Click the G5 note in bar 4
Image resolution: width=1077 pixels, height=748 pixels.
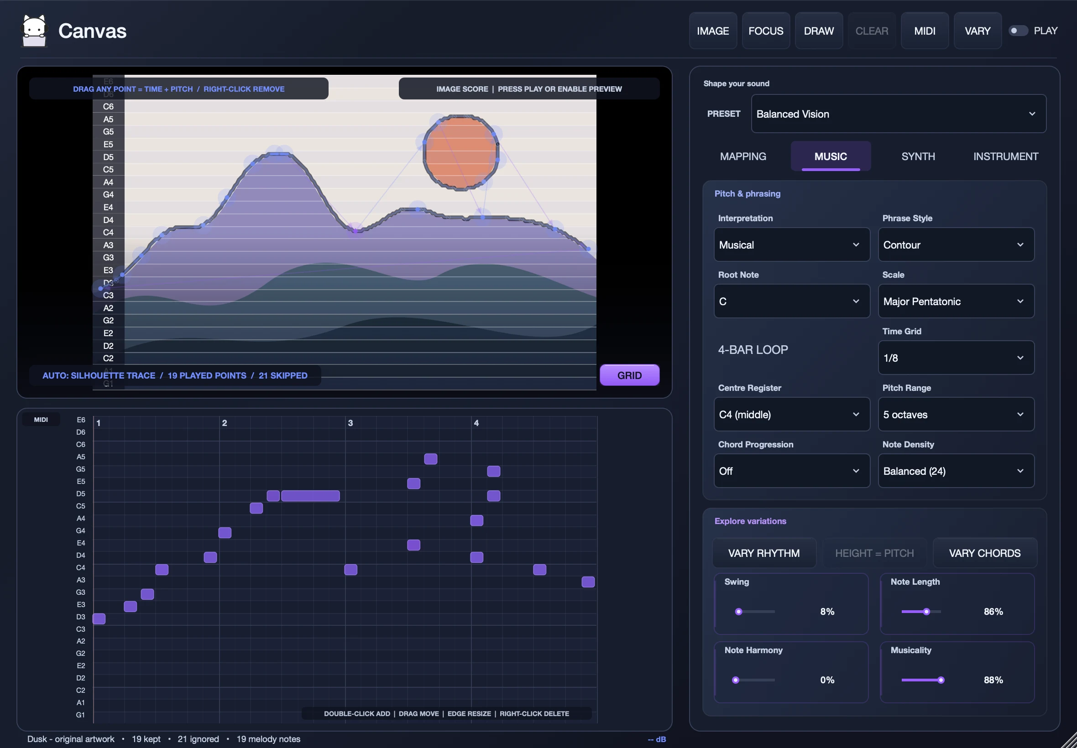coord(493,471)
